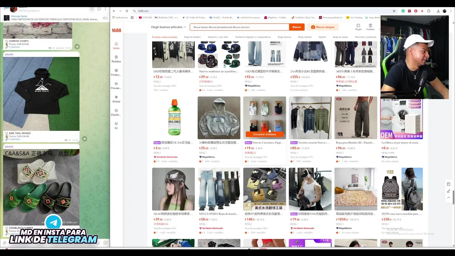
Task: Open the Casablanca slippers photo in Telegram
Action: (41, 187)
